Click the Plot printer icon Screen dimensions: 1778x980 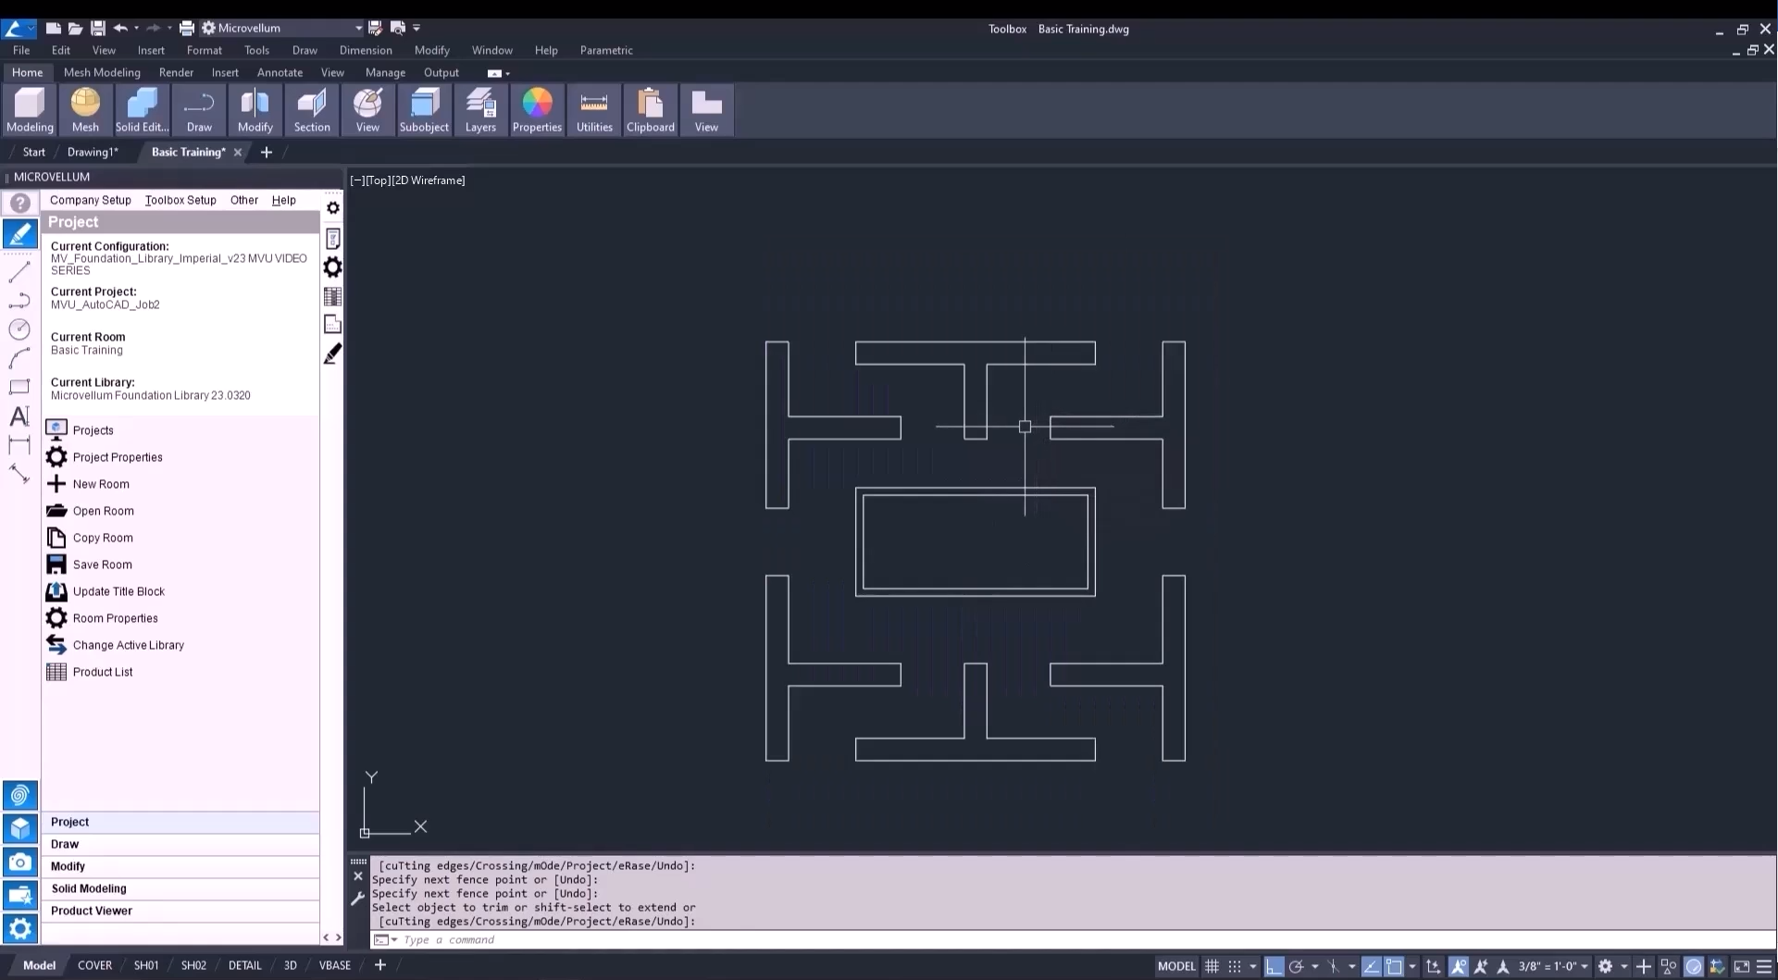186,29
